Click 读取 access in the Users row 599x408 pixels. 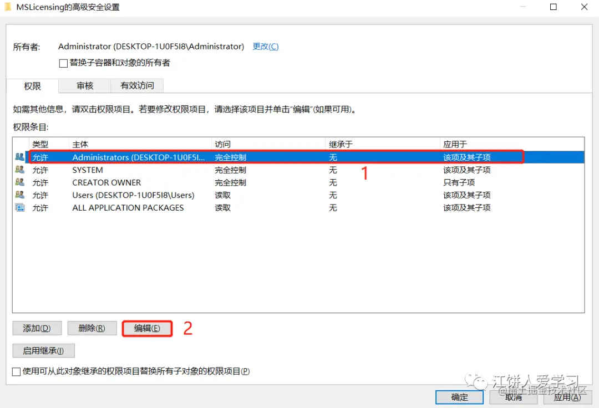223,195
